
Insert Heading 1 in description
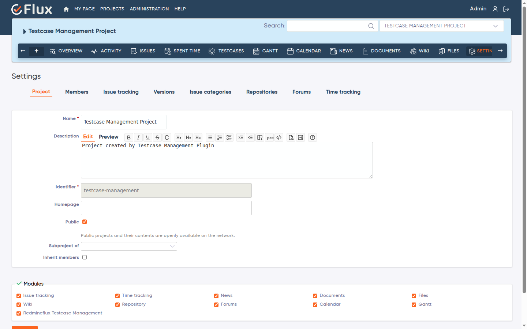click(x=179, y=137)
